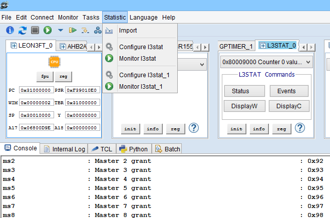Click init button in L3STAT panel
The height and width of the screenshot is (218, 330).
tap(236, 129)
